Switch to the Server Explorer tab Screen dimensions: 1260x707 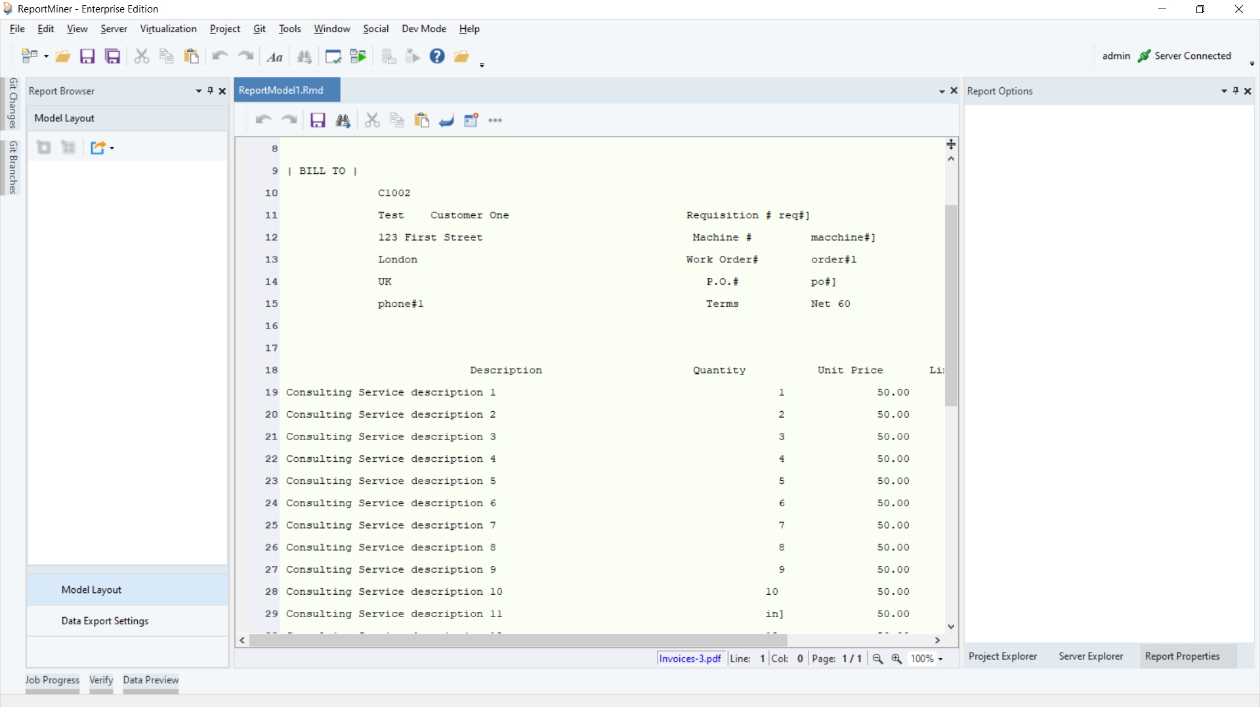[1091, 656]
